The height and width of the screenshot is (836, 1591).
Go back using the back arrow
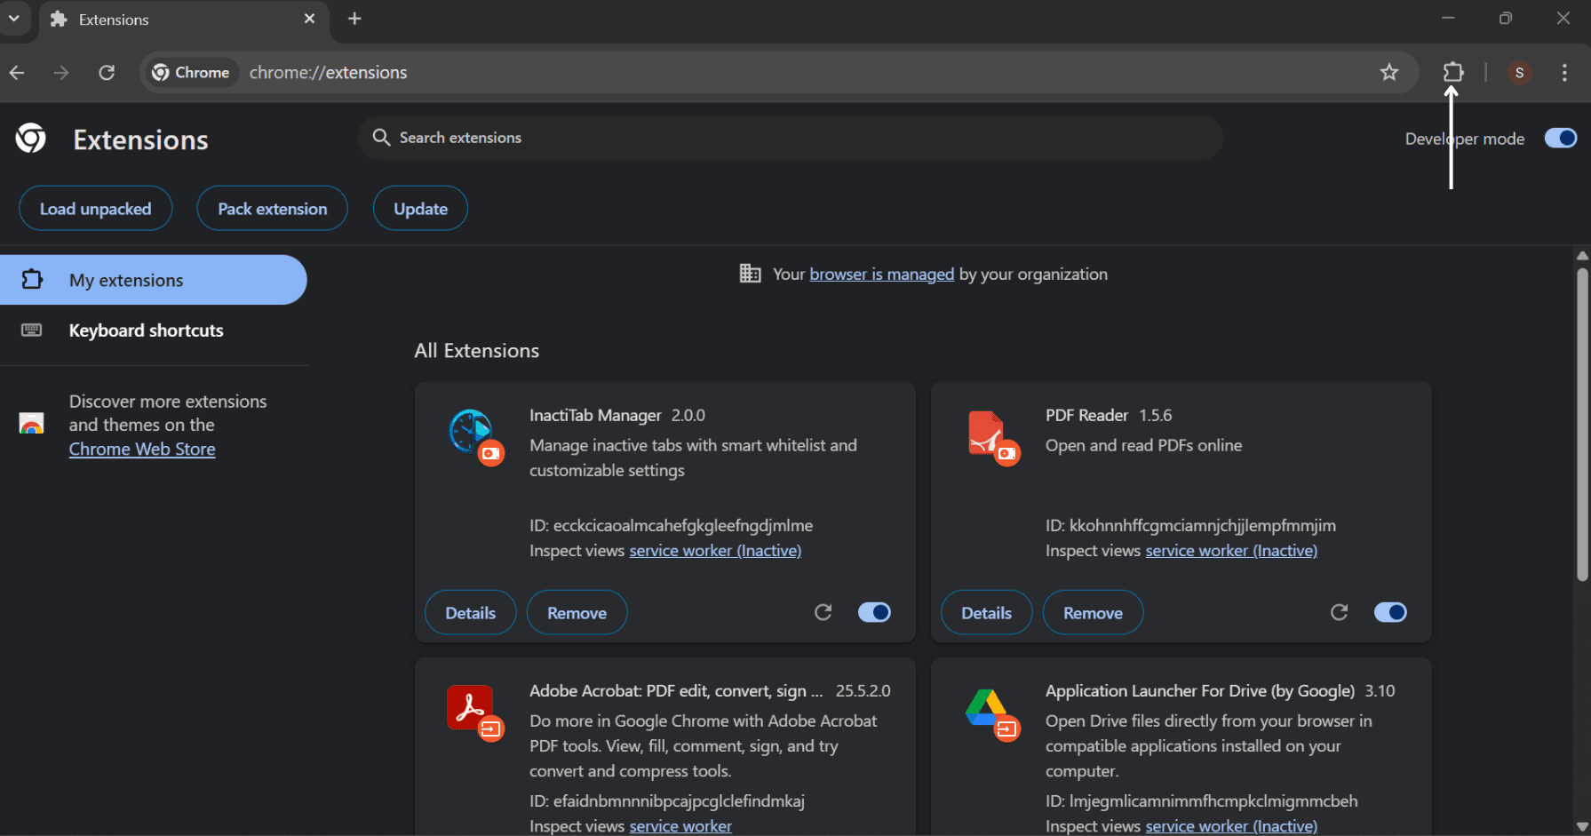[17, 72]
